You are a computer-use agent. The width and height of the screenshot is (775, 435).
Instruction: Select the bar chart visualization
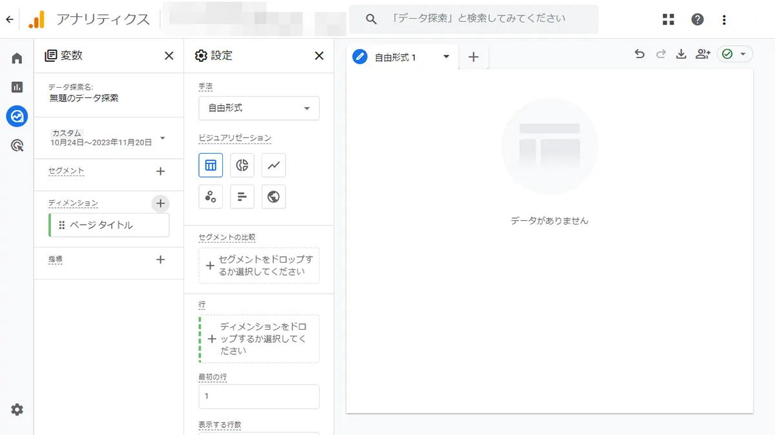tap(242, 196)
